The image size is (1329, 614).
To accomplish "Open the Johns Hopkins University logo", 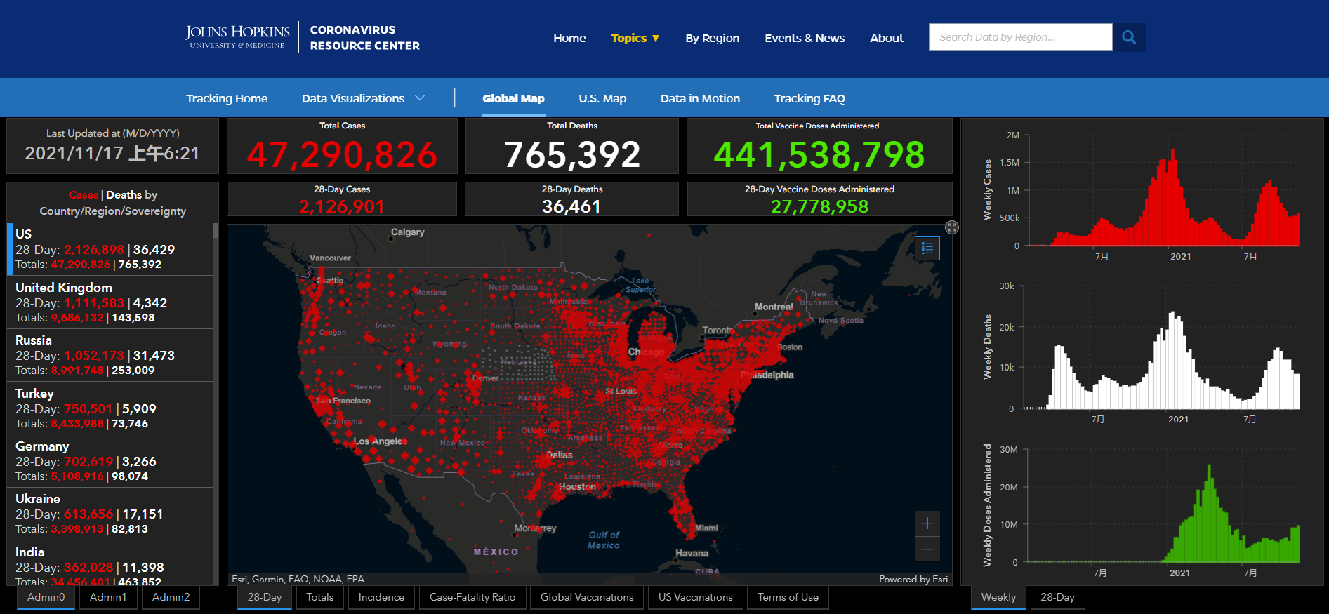I will 237,36.
